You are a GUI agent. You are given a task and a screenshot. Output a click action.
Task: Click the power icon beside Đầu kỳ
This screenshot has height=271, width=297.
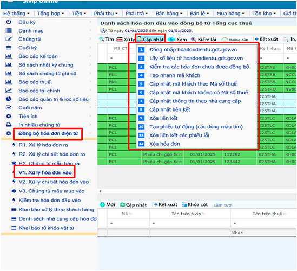[x=9, y=22]
